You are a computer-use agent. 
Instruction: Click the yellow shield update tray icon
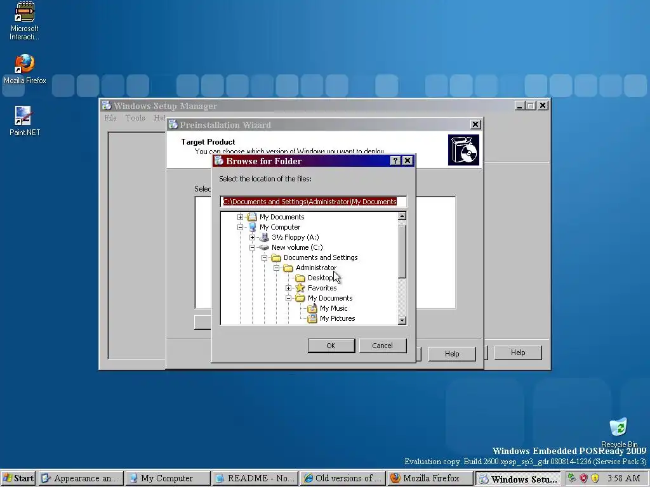click(595, 478)
